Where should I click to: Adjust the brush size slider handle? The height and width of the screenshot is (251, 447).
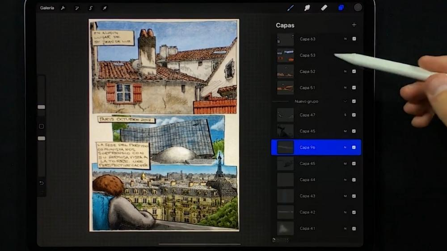pyautogui.click(x=41, y=107)
